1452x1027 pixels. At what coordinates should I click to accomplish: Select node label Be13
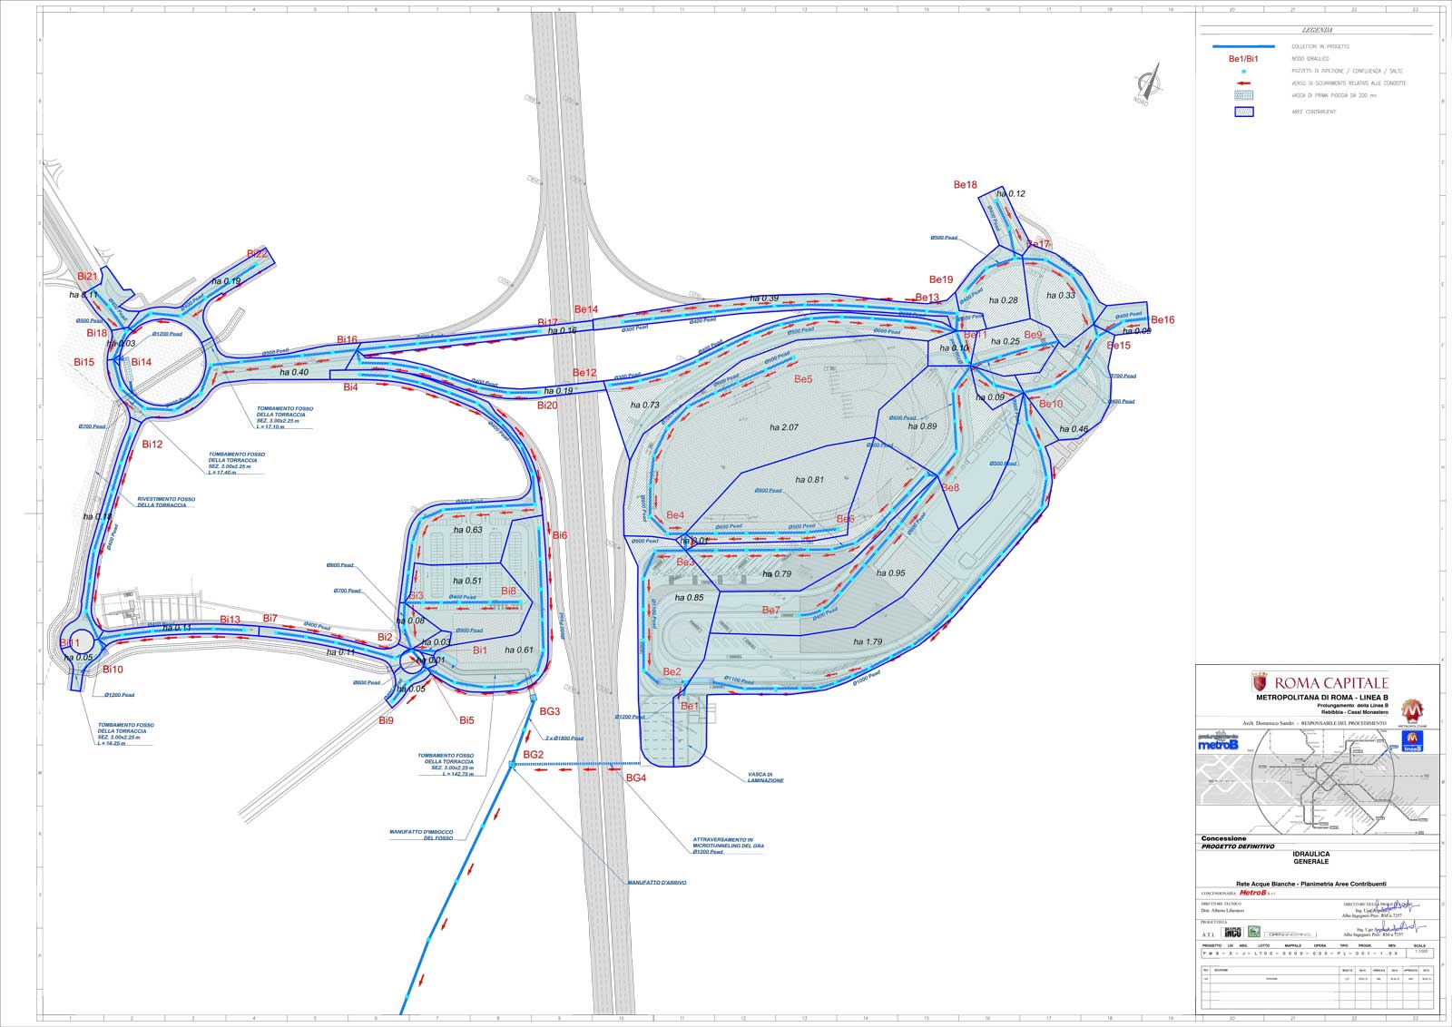click(927, 298)
